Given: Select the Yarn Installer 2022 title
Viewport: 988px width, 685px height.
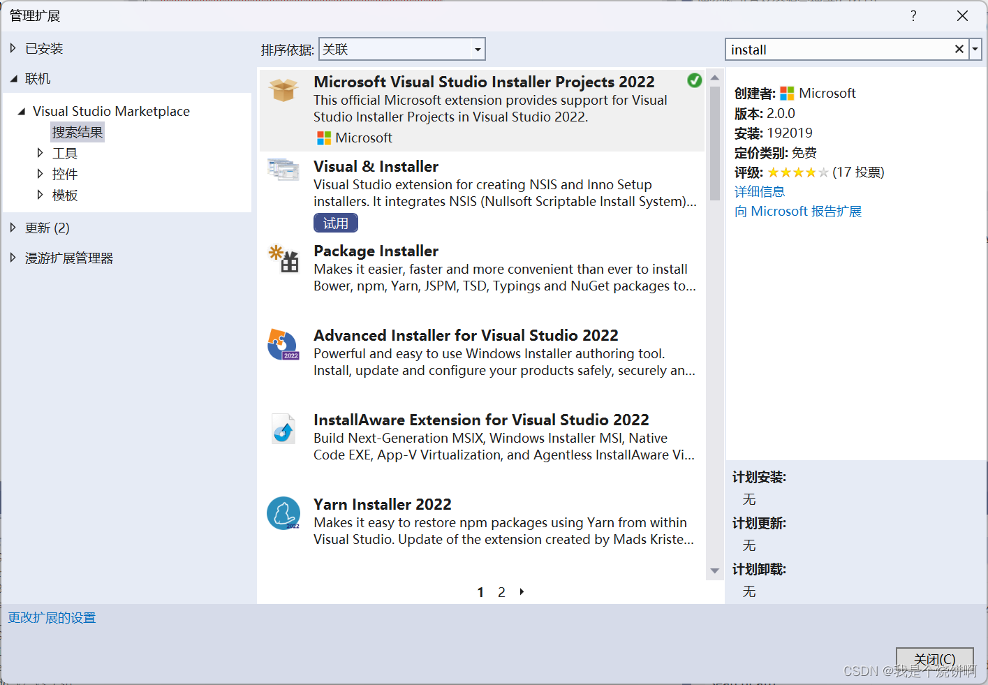Looking at the screenshot, I should pyautogui.click(x=383, y=504).
